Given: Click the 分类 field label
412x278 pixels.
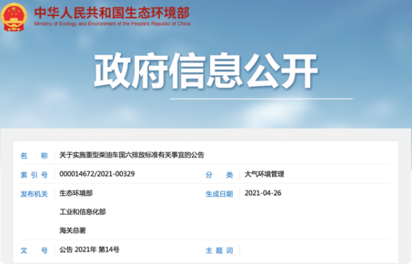Looking at the screenshot, I should click(219, 175).
